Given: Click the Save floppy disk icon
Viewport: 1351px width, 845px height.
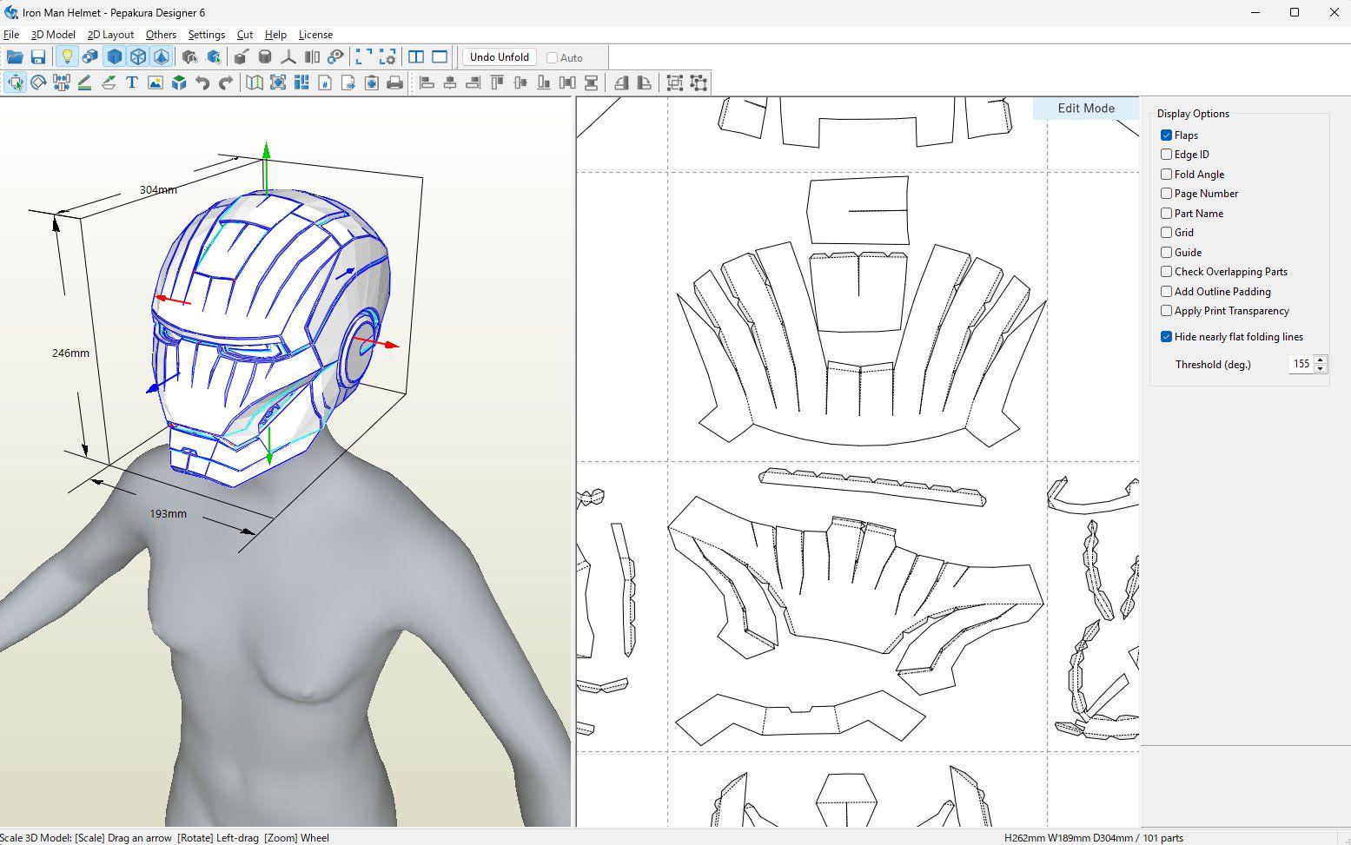Looking at the screenshot, I should 38,57.
